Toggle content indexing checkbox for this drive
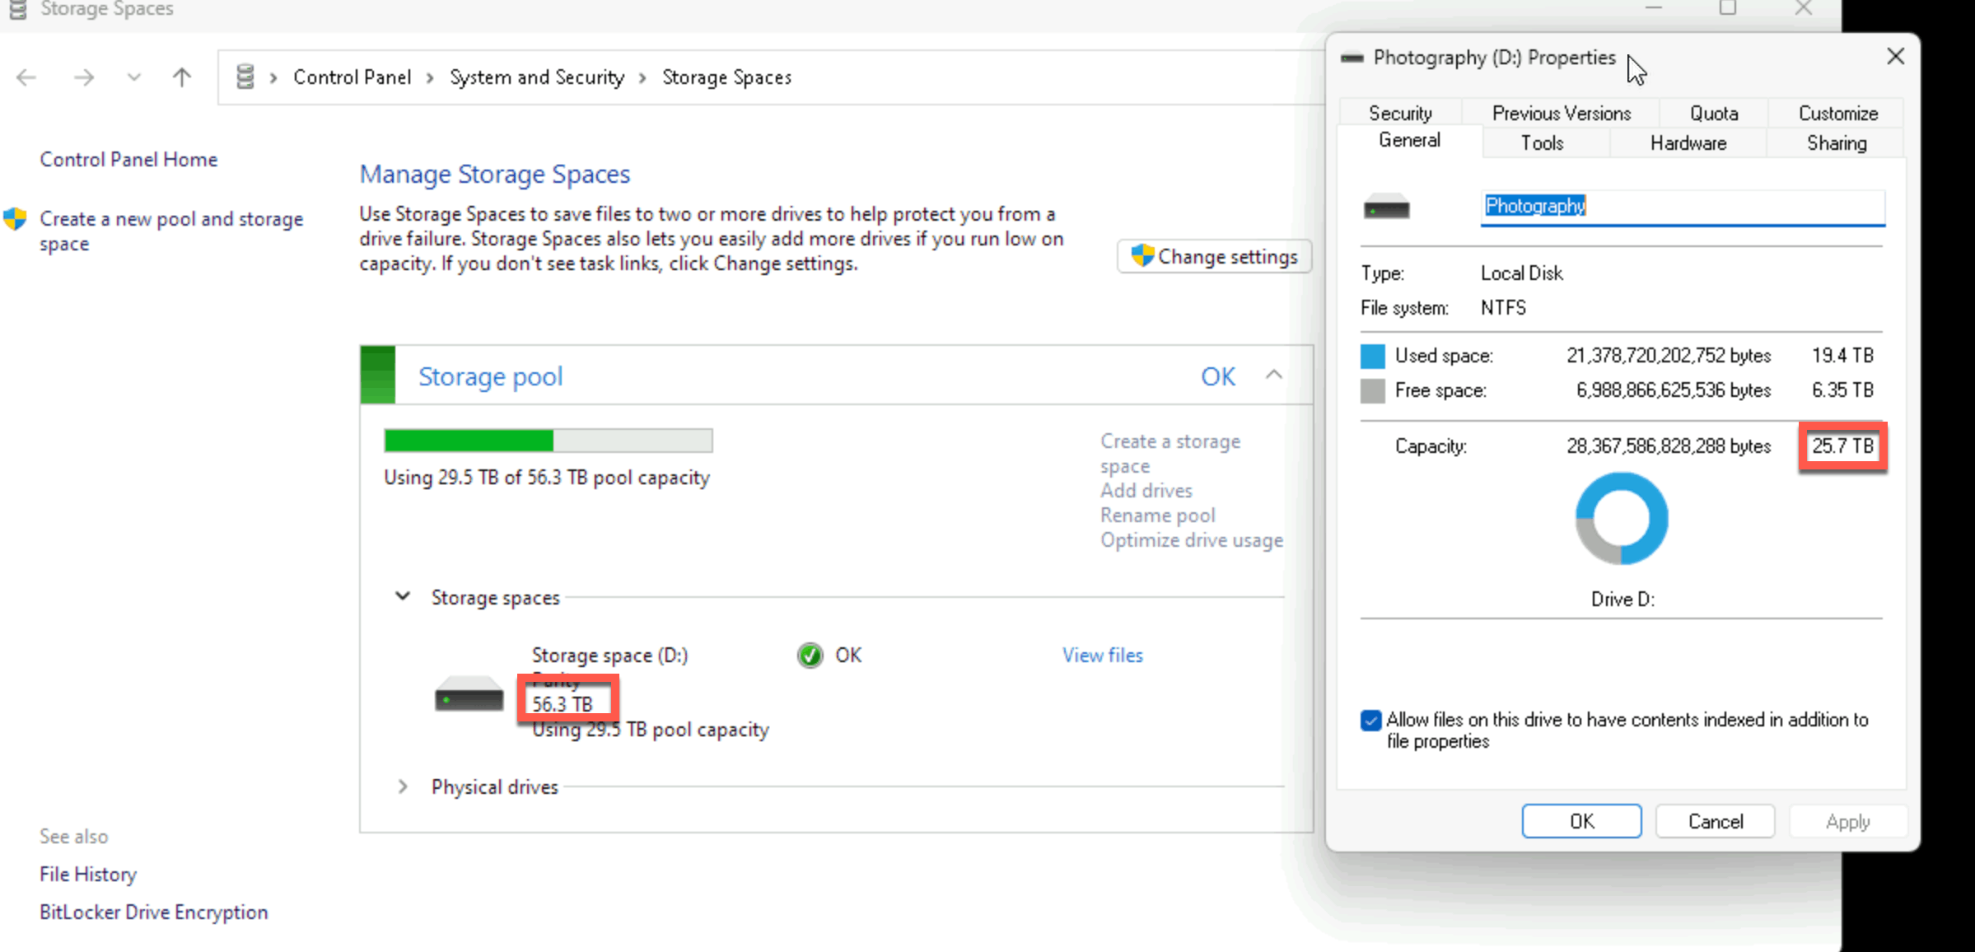 (x=1370, y=721)
